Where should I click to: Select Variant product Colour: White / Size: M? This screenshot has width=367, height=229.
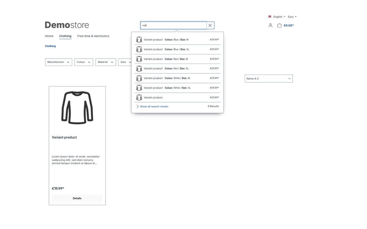click(x=177, y=78)
